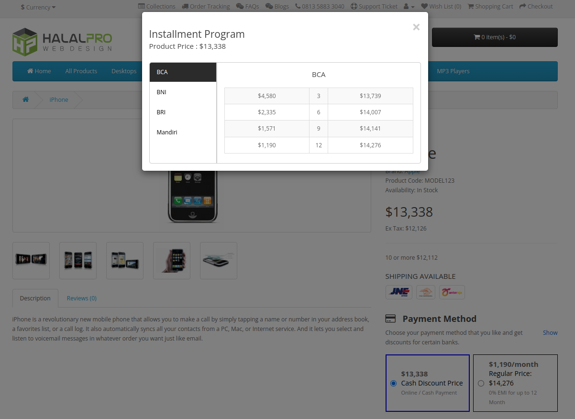
Task: Click the Apple brand link
Action: (412, 171)
